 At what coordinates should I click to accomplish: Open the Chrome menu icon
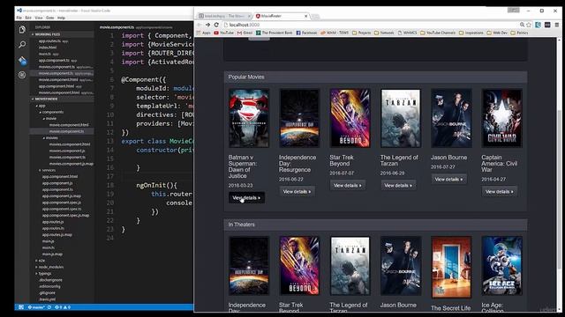coord(557,25)
